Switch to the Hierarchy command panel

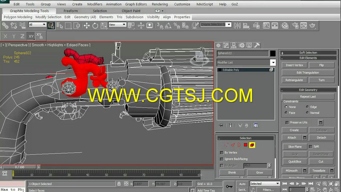[x=234, y=45]
